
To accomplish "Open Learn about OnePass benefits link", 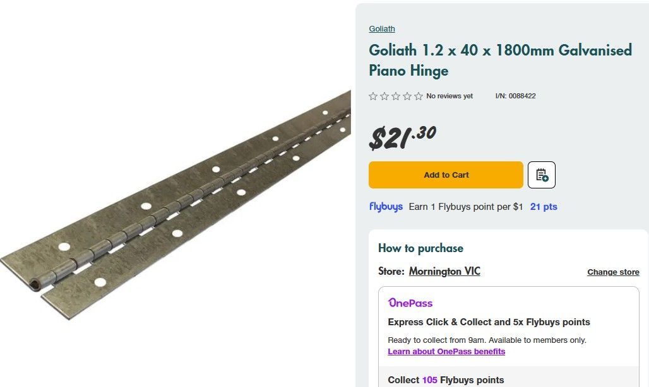I will (x=446, y=352).
